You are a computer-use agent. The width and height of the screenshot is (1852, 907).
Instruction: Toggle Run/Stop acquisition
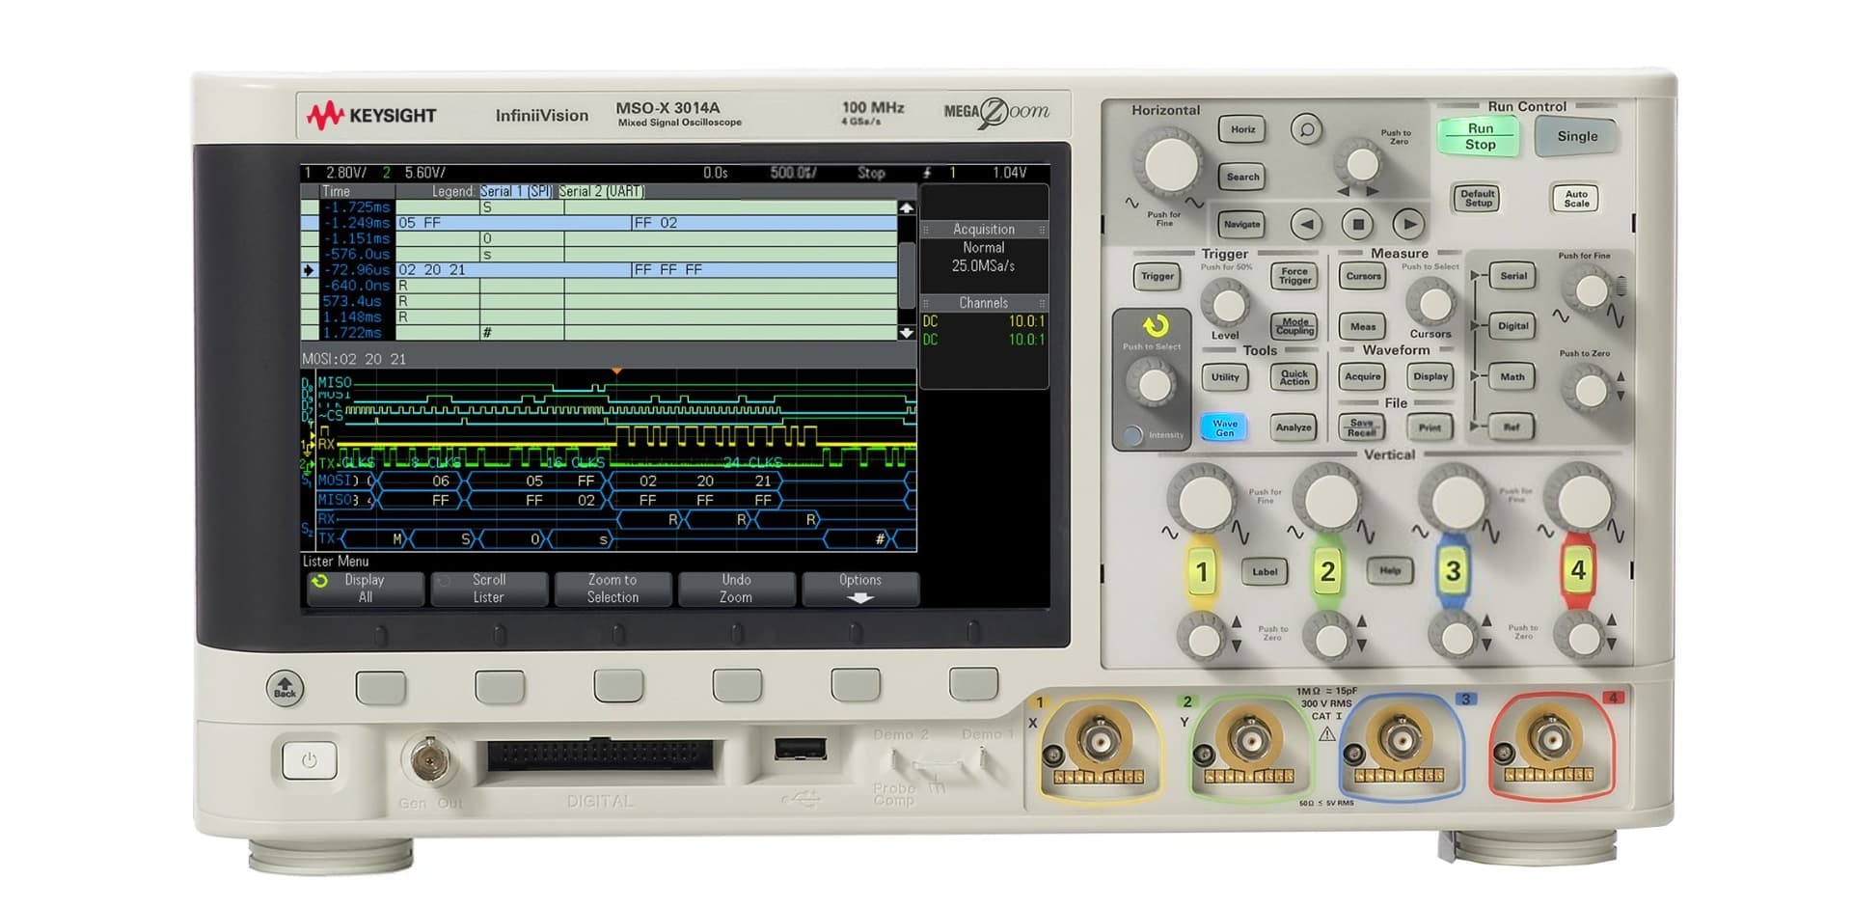pos(1476,135)
